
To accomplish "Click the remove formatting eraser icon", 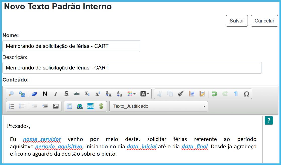I will (34, 94).
